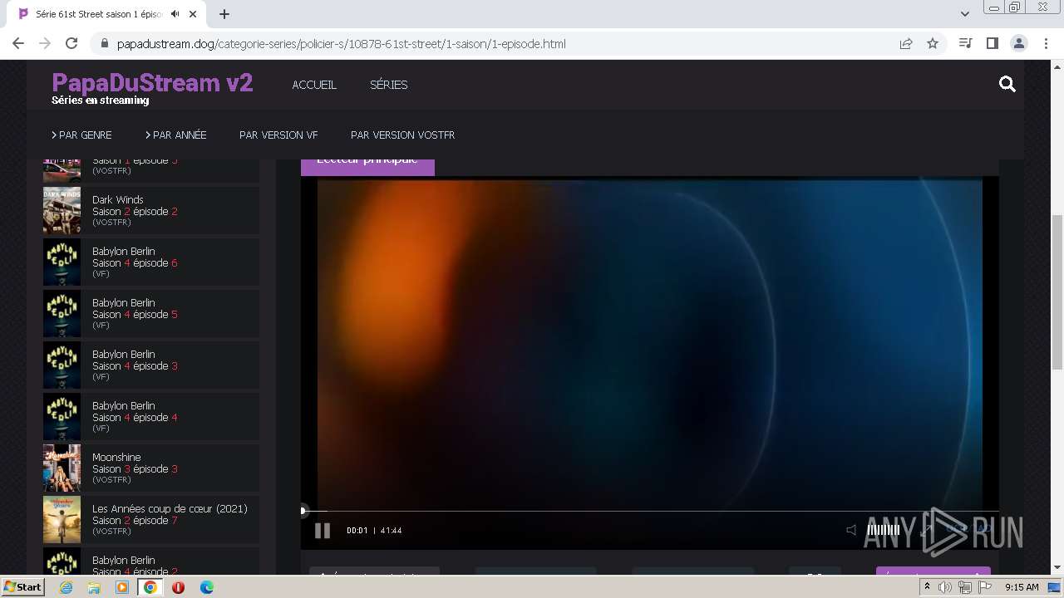Open Chrome three-dot menu

pos(1047,43)
